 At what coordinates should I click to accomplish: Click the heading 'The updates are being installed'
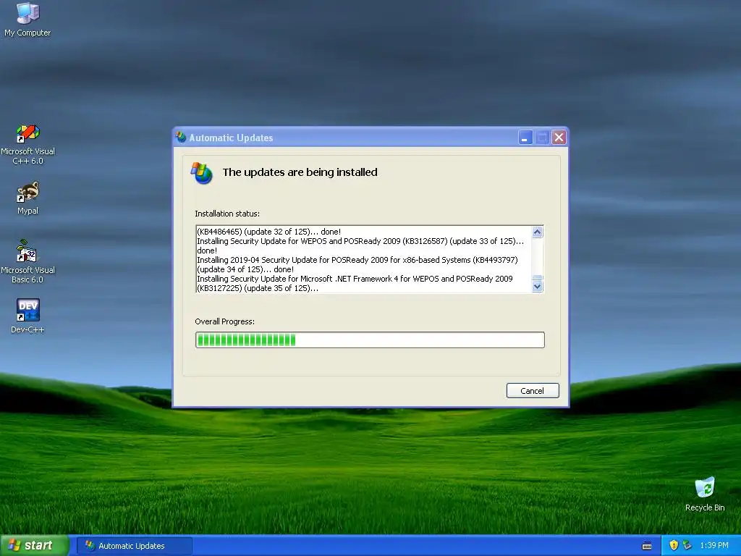tap(300, 172)
